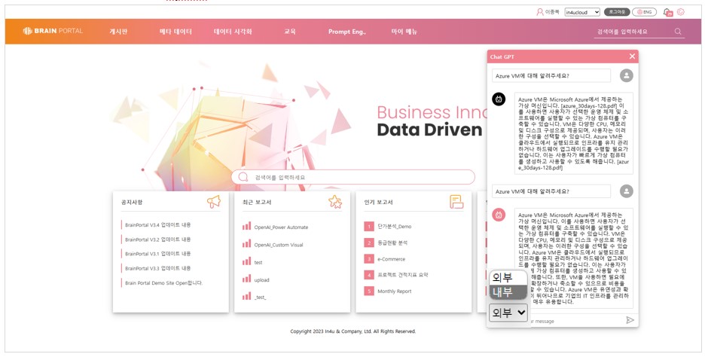Open the 메타 데이터 menu
Viewport: 705px width, 357px height.
pyautogui.click(x=175, y=32)
